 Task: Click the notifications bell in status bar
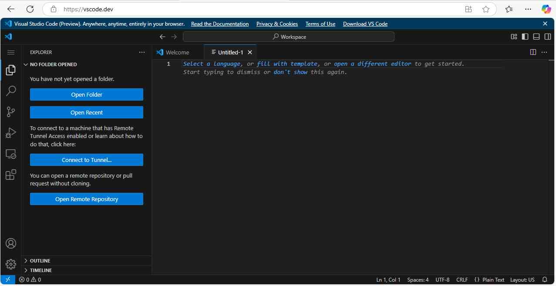545,280
